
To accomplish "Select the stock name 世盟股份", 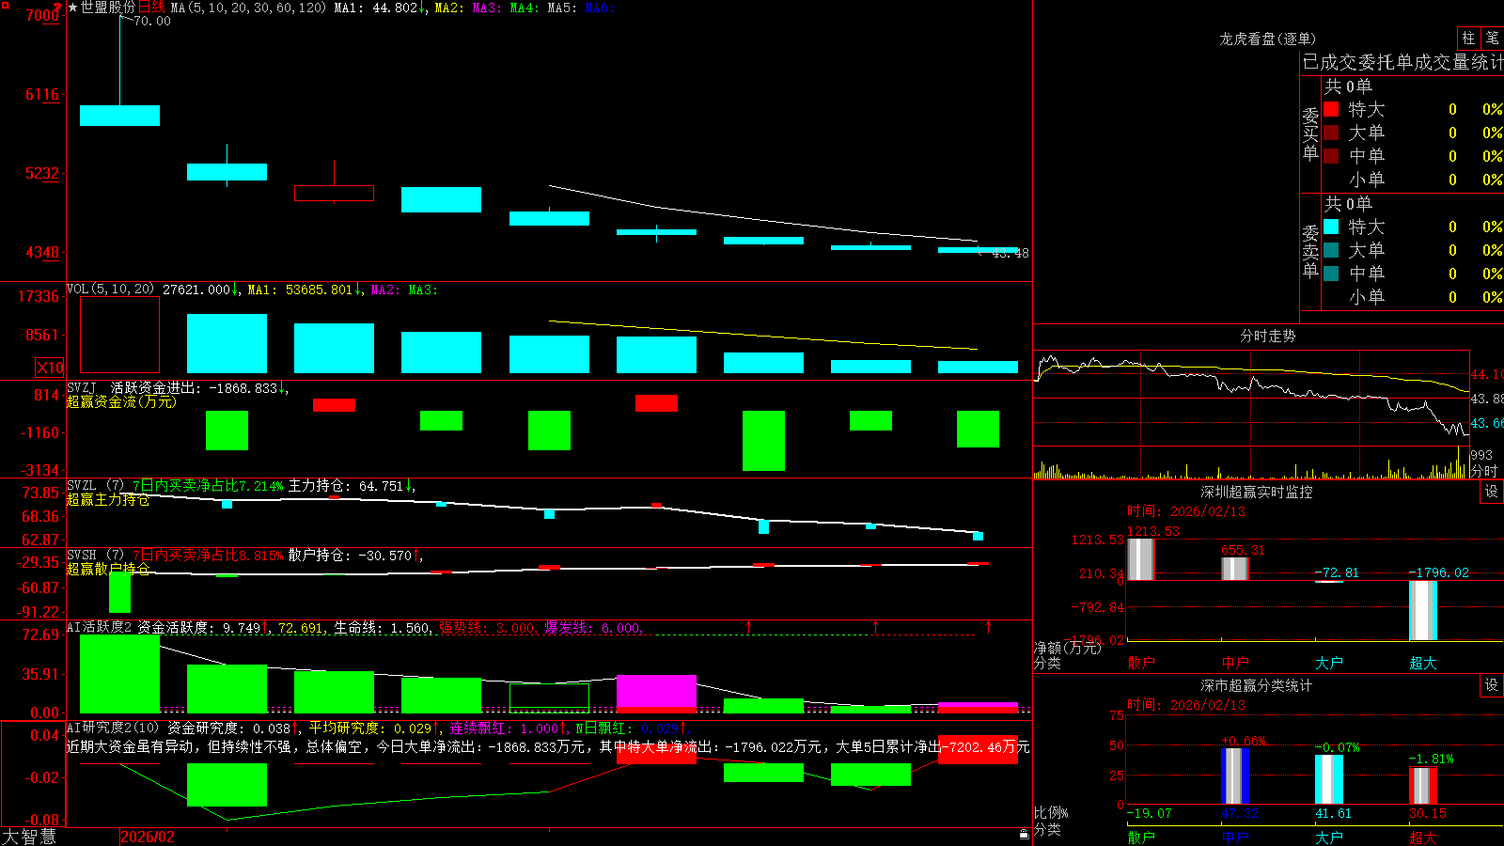I will pos(108,8).
